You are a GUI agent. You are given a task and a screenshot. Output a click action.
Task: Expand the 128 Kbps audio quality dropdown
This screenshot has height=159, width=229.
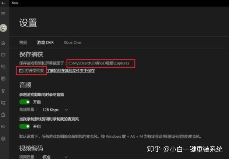[55, 110]
